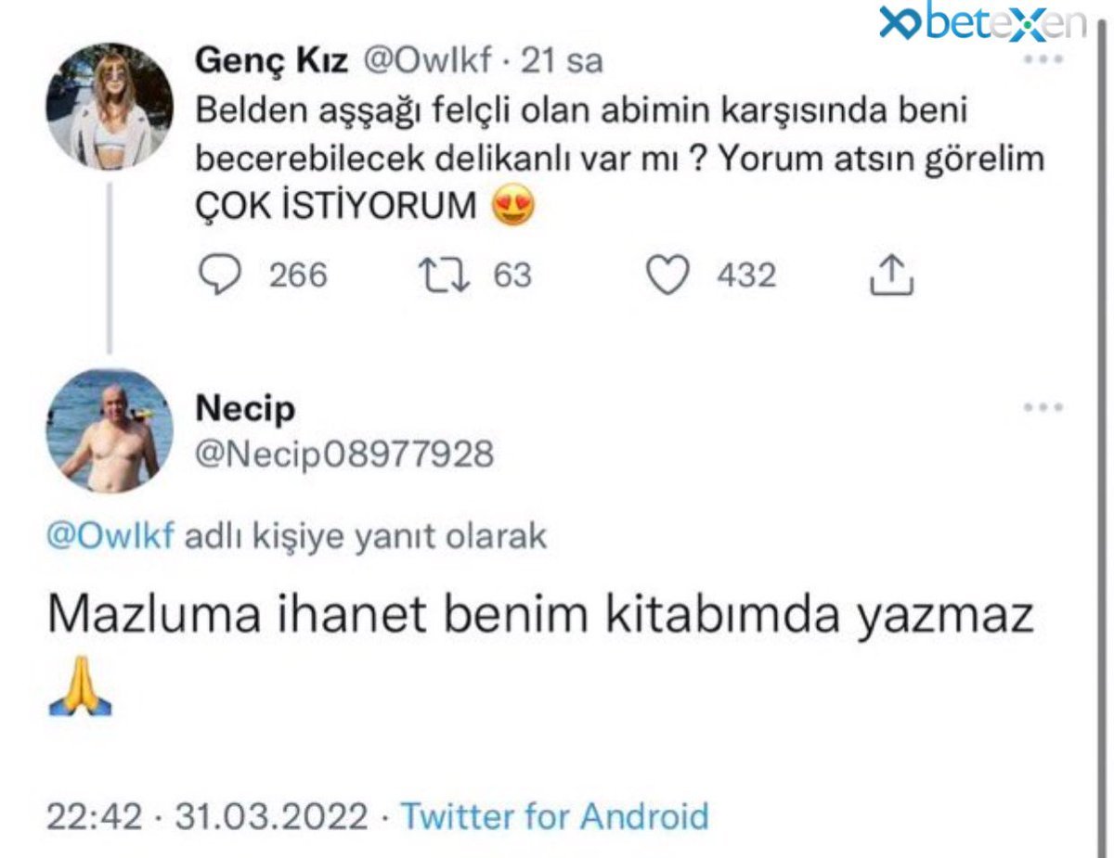This screenshot has height=858, width=1114.
Task: Click the Genç Kız display name
Action: pyautogui.click(x=270, y=61)
